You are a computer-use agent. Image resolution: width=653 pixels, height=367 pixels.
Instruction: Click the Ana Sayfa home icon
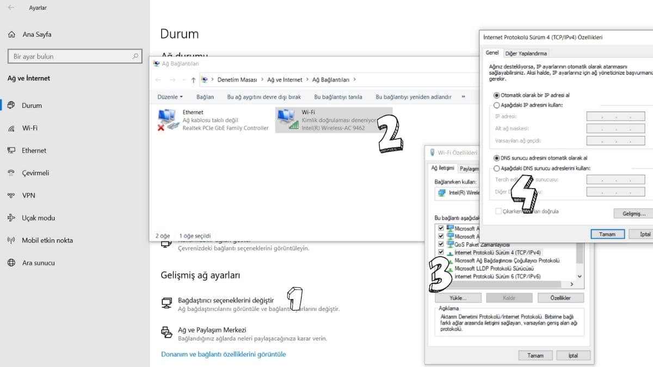pos(12,34)
